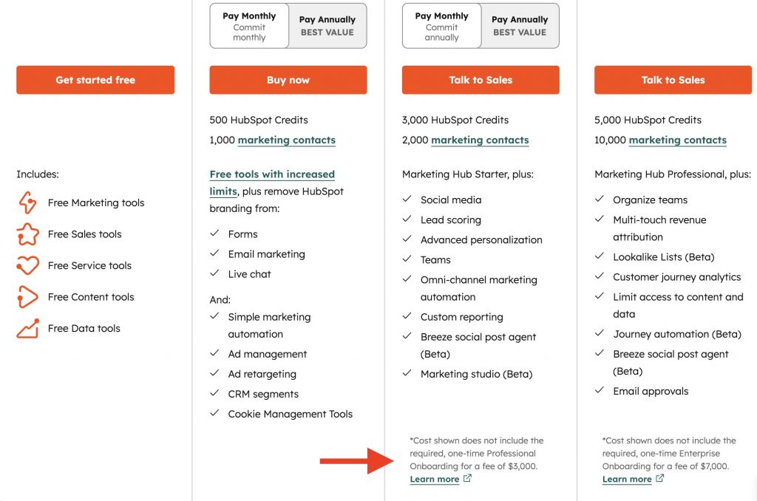Open the Free tools with increased limits link

pyautogui.click(x=272, y=174)
